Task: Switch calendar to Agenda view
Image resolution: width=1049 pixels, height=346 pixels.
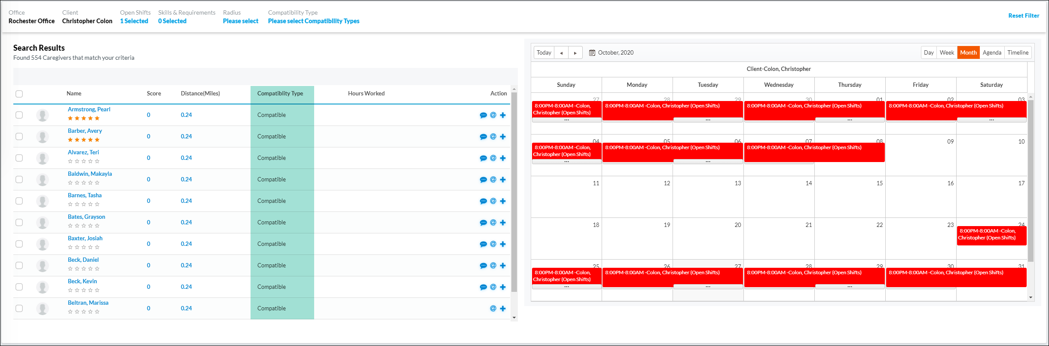Action: point(991,52)
